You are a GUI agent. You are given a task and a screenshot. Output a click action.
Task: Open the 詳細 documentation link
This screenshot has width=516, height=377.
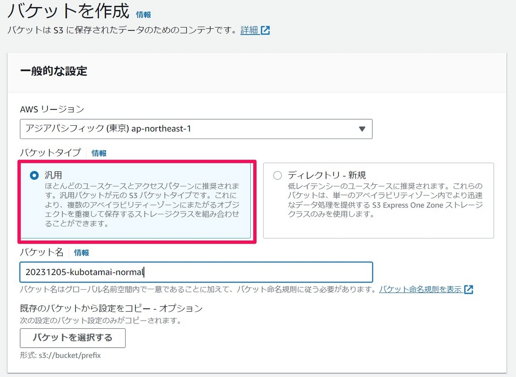point(249,30)
